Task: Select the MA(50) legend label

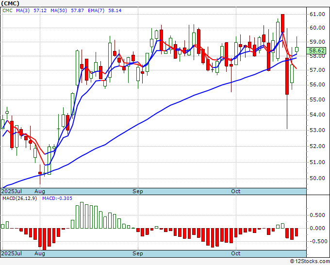Action: [59, 10]
